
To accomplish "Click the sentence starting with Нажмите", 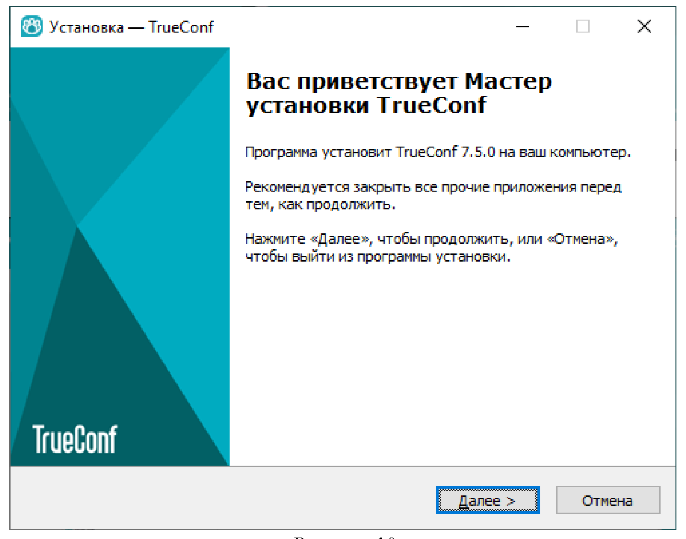I will tap(430, 248).
